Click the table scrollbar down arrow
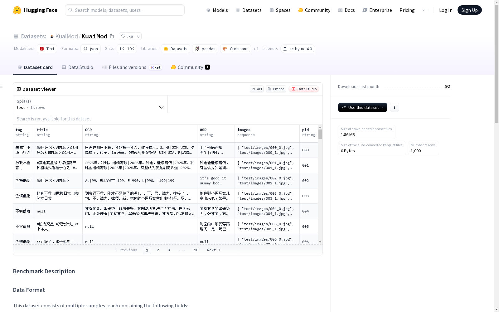Image resolution: width=499 pixels, height=312 pixels. pos(320,242)
